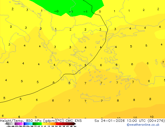Screen dimensions: 165x127
Task: Click the "[gdpm][°C]" units label
Action: pos(53,121)
